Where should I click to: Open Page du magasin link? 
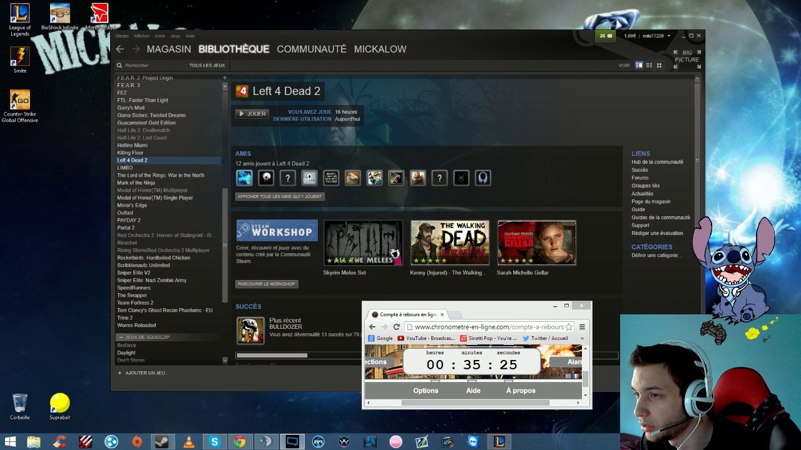(651, 201)
